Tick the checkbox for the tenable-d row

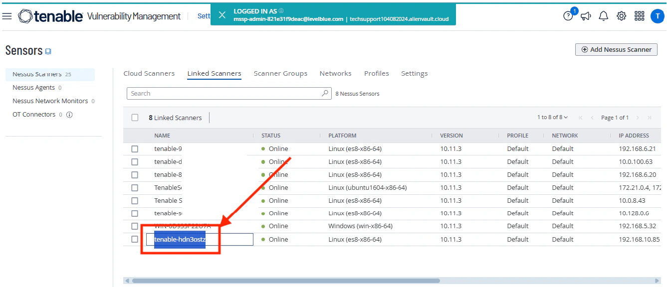[135, 162]
